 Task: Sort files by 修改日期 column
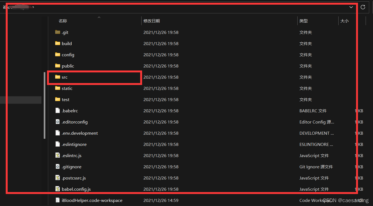[152, 21]
